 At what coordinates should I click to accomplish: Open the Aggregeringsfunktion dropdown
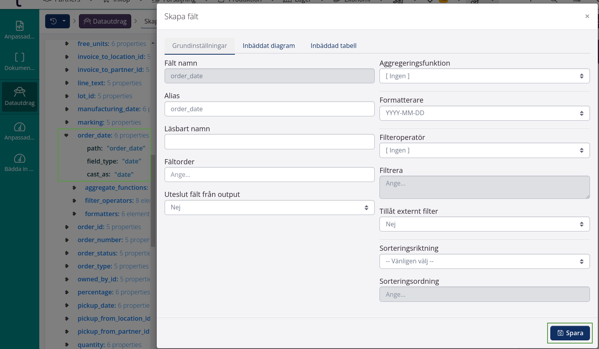[x=484, y=76]
